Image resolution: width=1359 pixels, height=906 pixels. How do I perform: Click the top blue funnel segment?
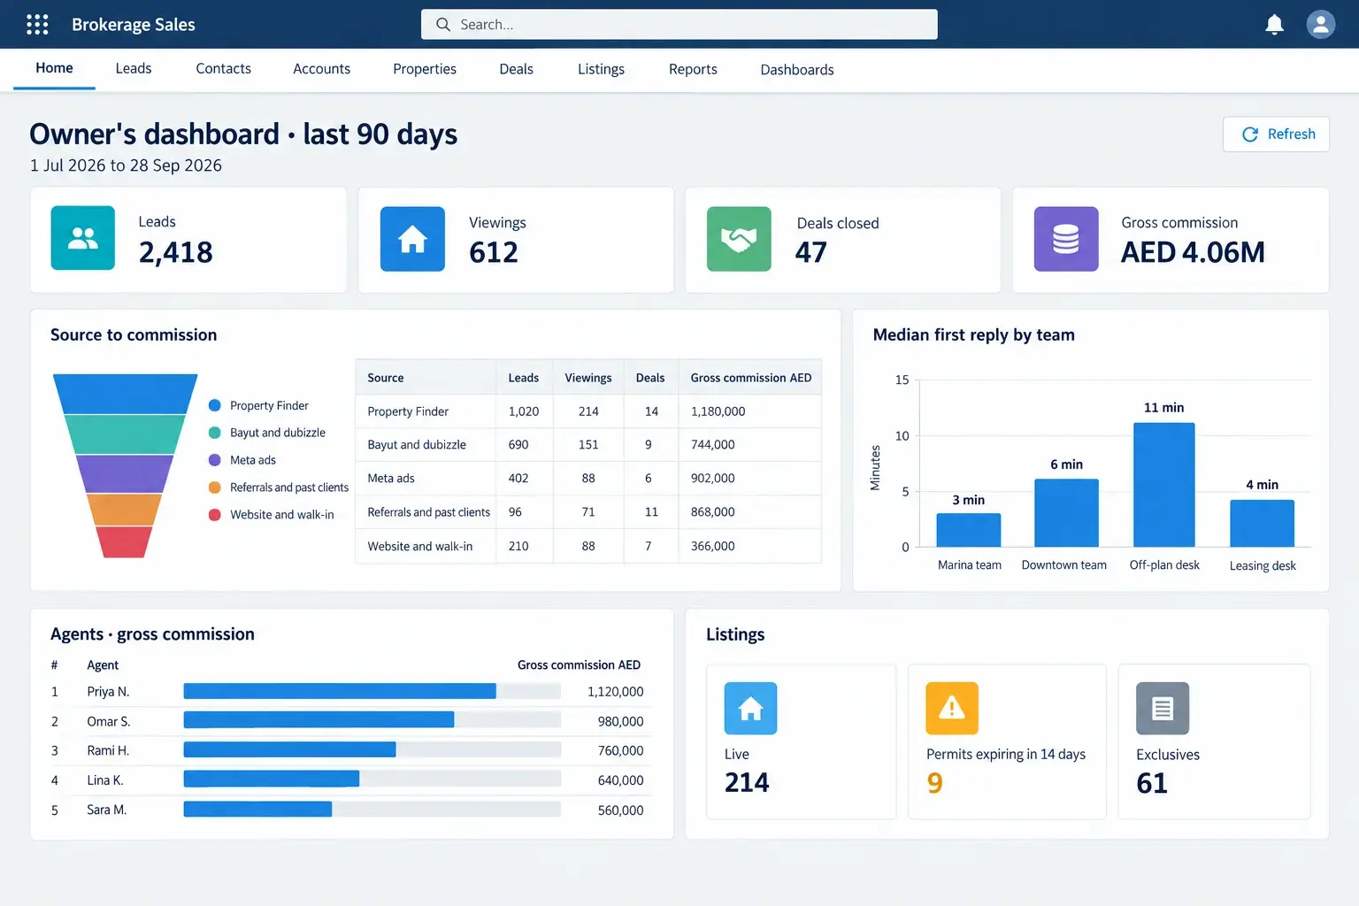[125, 394]
